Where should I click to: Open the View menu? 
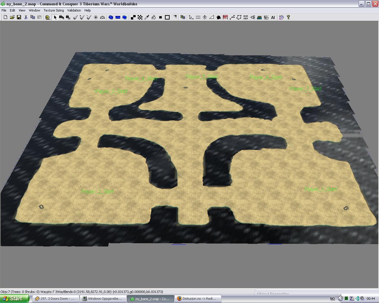click(22, 10)
